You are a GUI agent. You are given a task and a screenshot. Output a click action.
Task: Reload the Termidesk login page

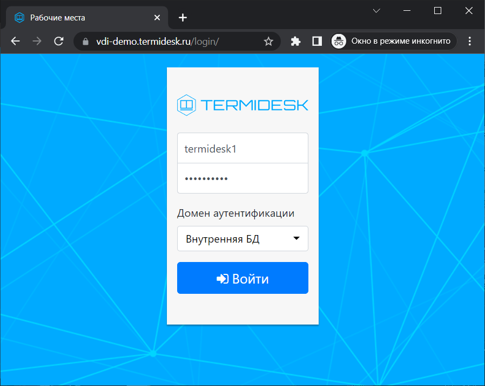[x=59, y=41]
